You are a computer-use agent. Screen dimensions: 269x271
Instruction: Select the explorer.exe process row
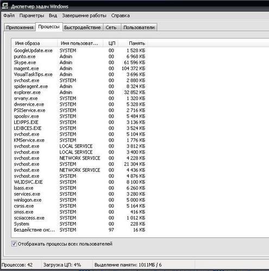click(x=80, y=93)
